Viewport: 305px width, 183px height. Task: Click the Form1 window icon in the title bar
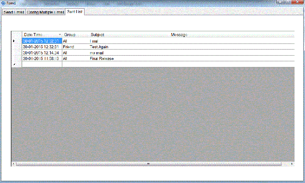3,3
